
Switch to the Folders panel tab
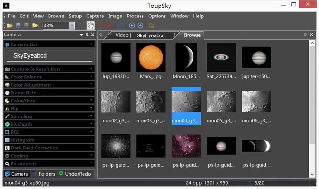pos(44,174)
